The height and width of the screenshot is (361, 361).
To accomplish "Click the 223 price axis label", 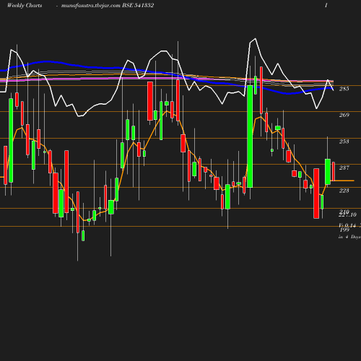I will coord(344,191).
